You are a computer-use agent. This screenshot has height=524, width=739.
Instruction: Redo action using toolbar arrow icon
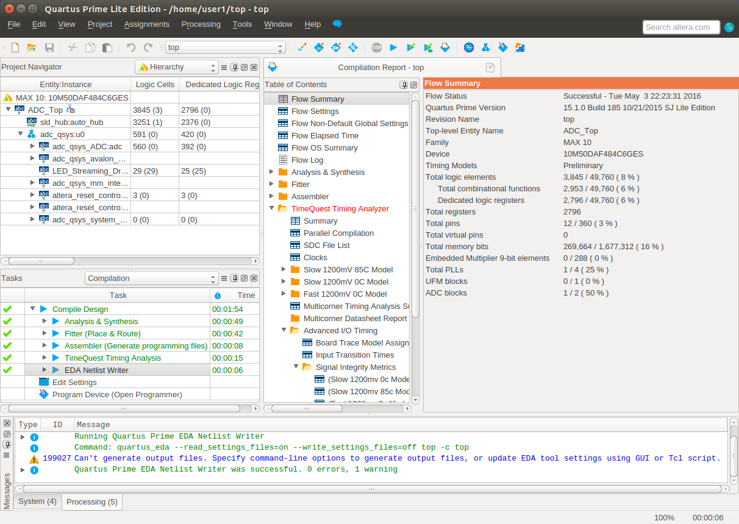(x=148, y=48)
